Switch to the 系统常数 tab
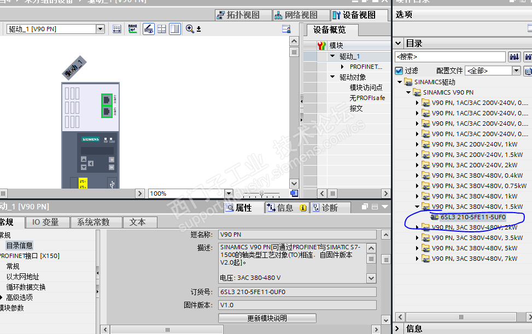This screenshot has height=334, width=532. pos(96,222)
